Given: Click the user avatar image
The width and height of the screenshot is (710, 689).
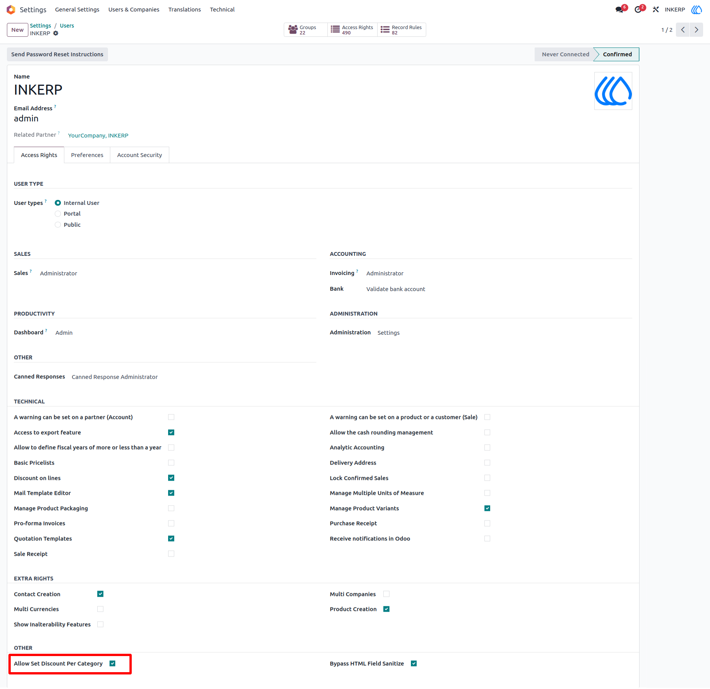Looking at the screenshot, I should click(613, 91).
